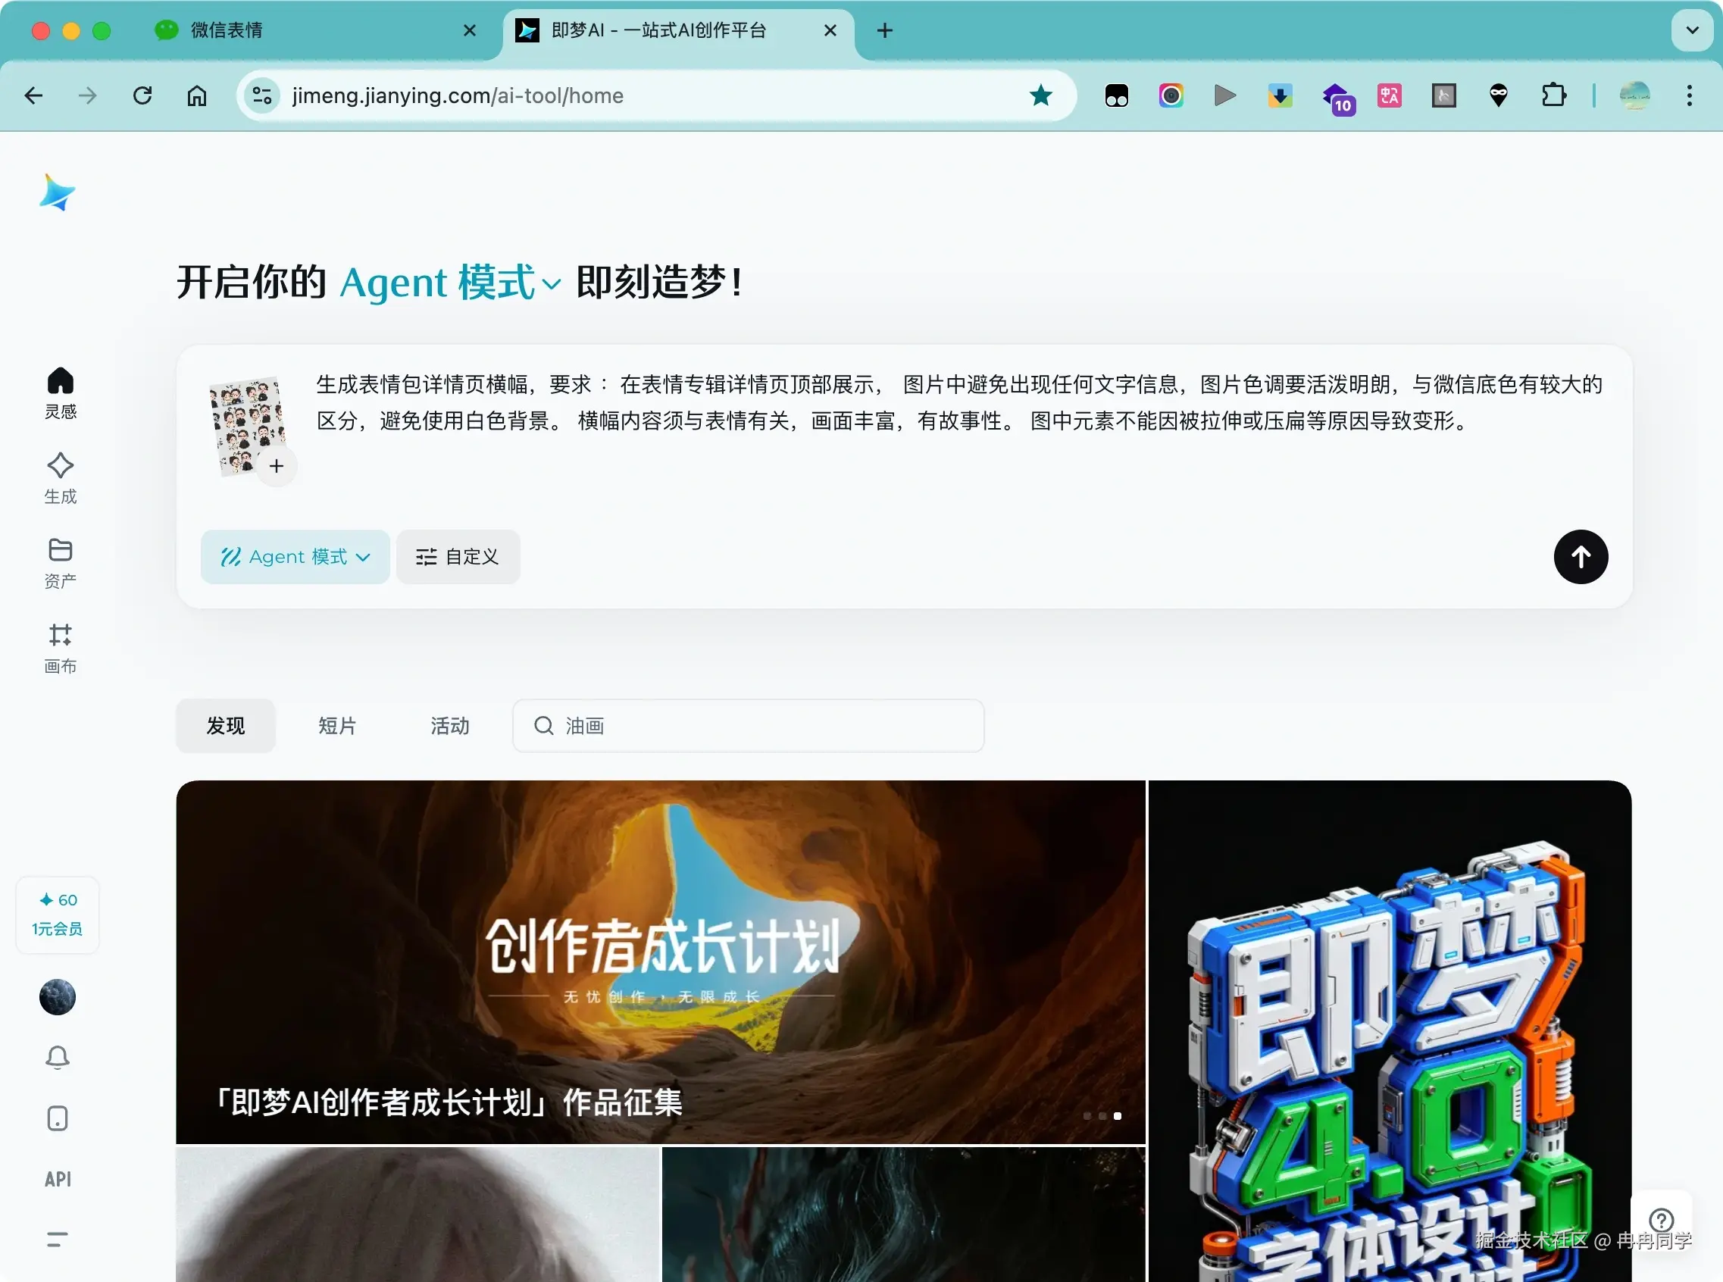Expand the Agent 模式 heading dropdown
The width and height of the screenshot is (1723, 1282).
(550, 284)
